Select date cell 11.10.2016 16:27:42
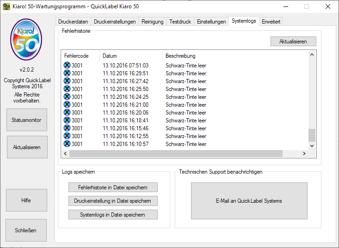The width and height of the screenshot is (339, 248). coord(125,81)
